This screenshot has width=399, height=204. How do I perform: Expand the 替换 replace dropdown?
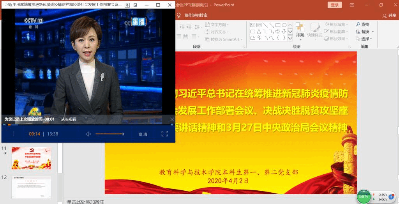pyautogui.click(x=373, y=32)
